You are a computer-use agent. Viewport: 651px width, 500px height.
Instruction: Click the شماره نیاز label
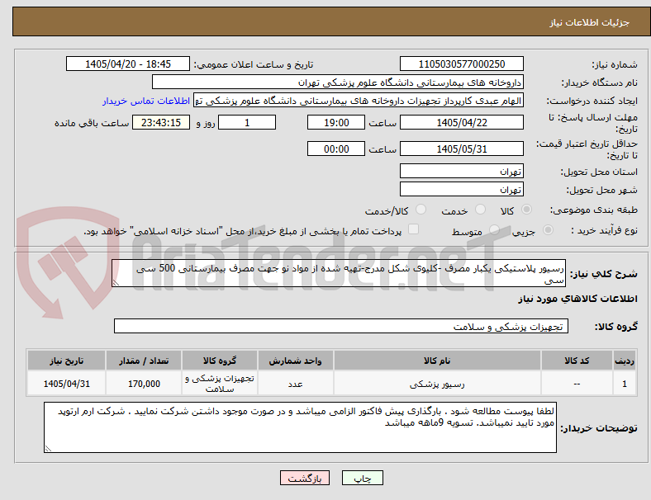pos(615,64)
